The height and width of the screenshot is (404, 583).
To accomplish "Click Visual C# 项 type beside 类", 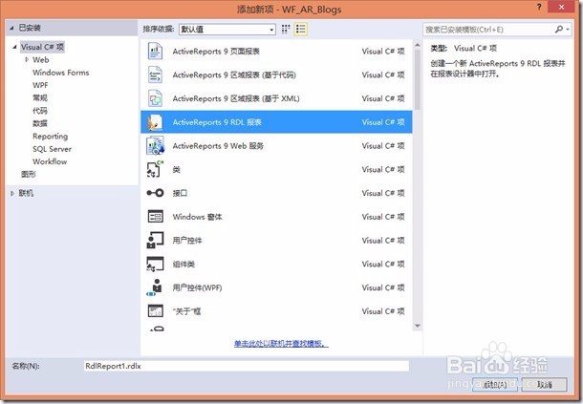I will (x=383, y=169).
